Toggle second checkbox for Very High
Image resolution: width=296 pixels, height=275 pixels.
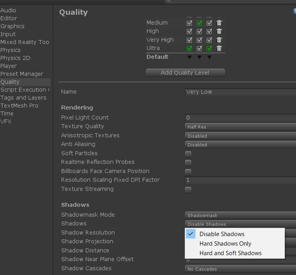199,40
